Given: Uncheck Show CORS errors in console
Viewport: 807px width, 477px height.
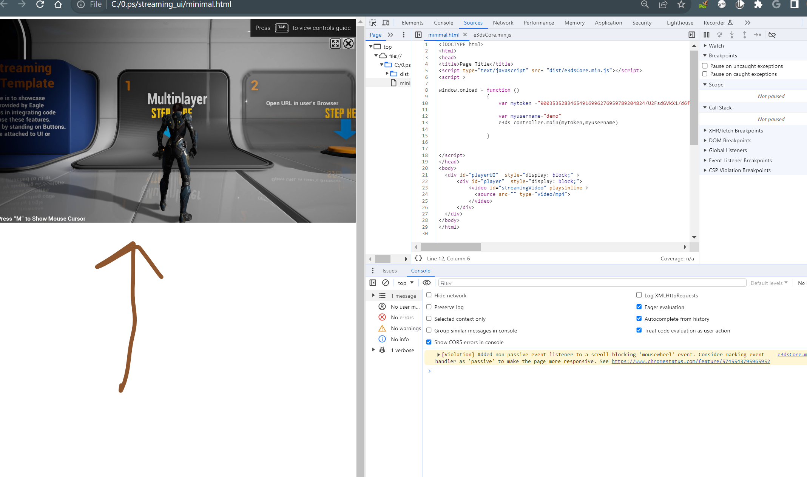Looking at the screenshot, I should coord(429,342).
